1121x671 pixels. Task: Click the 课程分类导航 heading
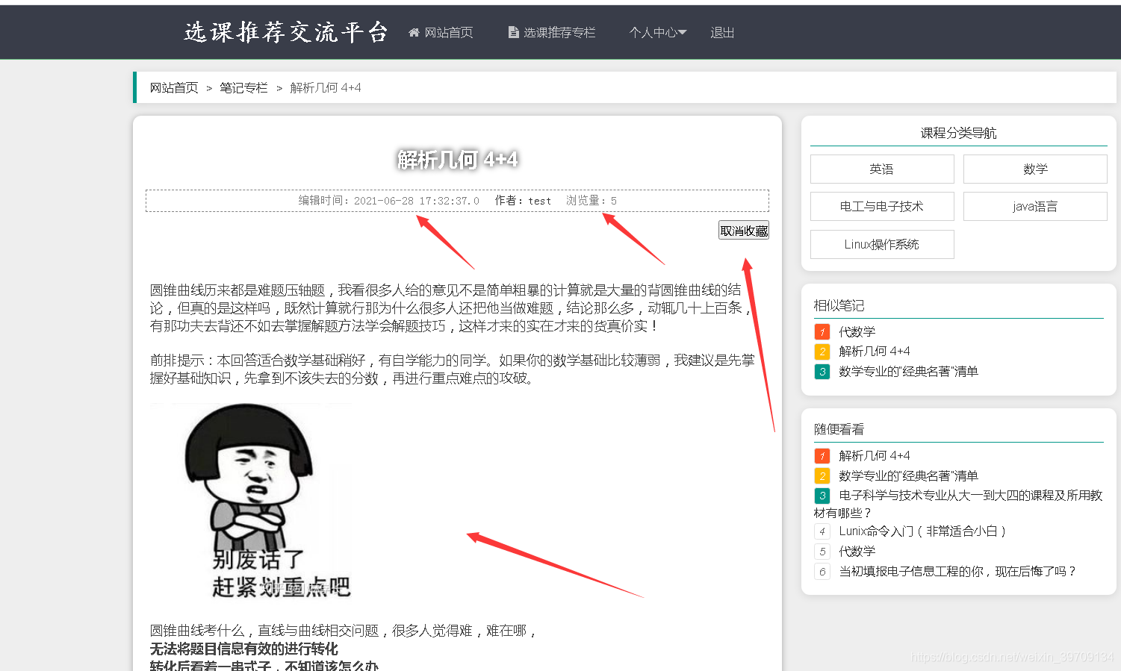click(x=958, y=133)
